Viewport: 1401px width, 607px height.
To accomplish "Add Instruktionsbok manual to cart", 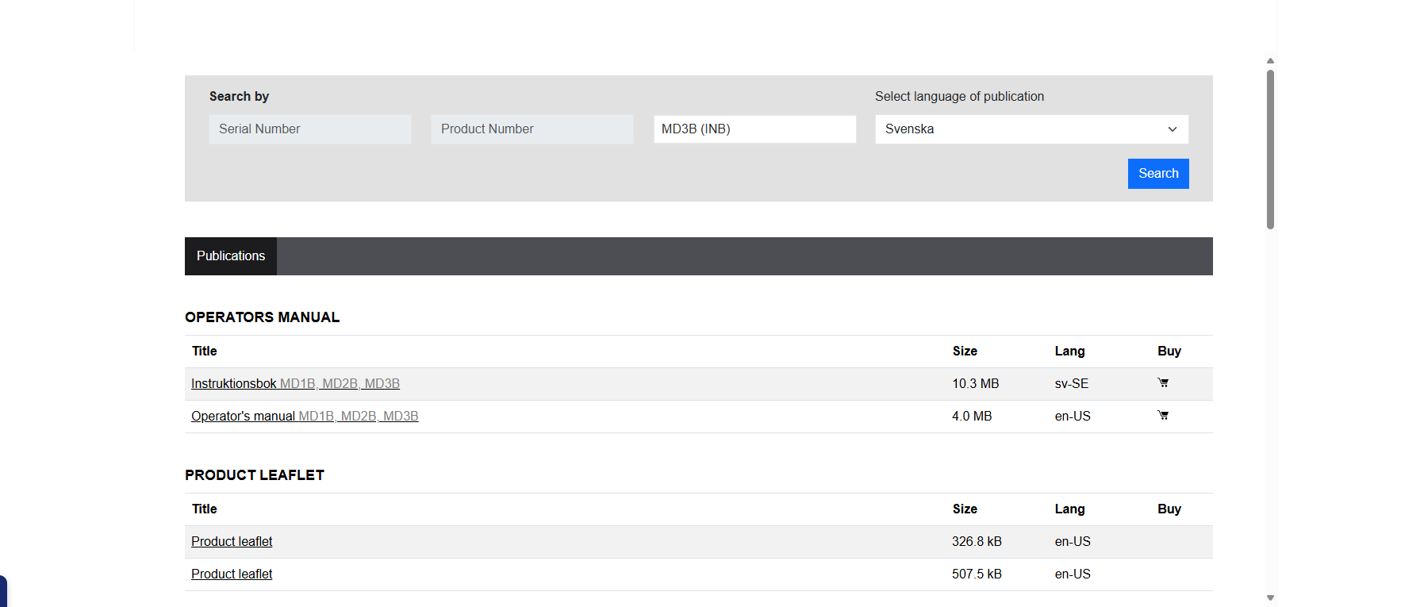I will (x=1163, y=383).
